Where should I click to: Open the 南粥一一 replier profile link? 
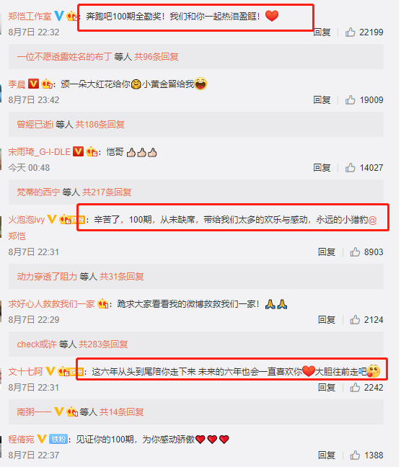tap(34, 412)
